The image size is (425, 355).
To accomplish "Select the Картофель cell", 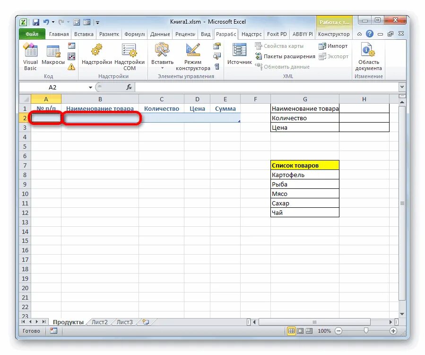I will point(305,175).
